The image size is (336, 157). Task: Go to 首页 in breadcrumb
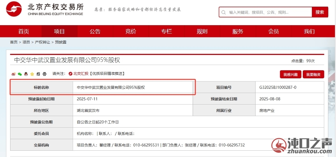point(14,42)
